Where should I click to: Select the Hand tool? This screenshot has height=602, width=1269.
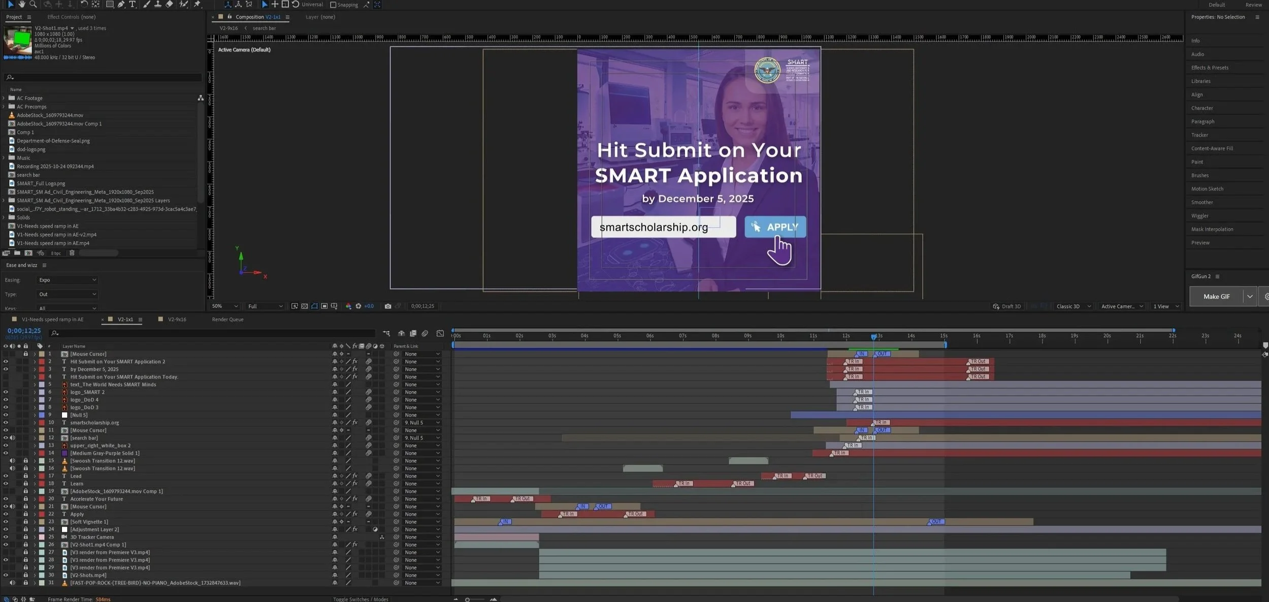[22, 4]
